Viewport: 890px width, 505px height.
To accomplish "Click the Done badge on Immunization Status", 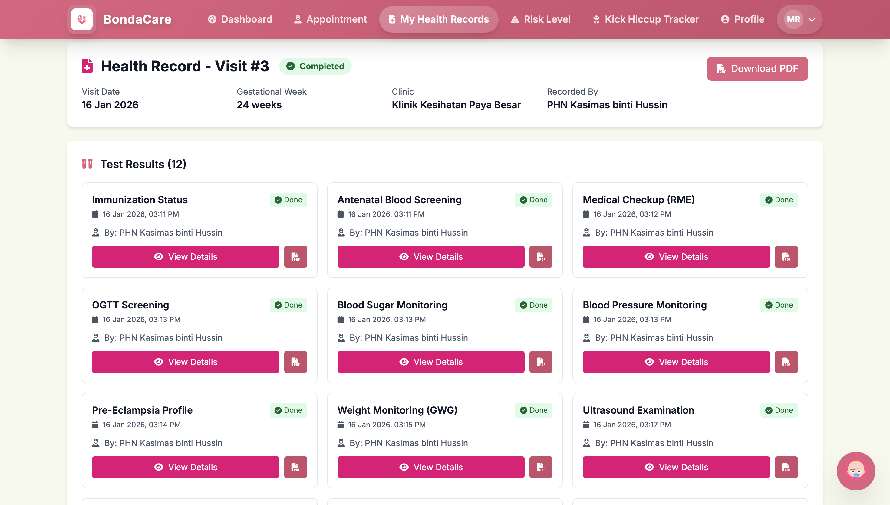I will pos(288,200).
